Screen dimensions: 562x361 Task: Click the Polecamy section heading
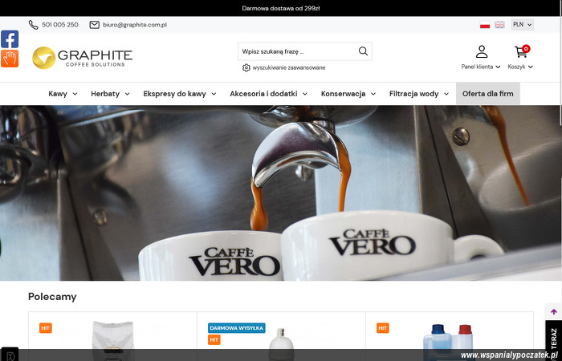point(52,297)
